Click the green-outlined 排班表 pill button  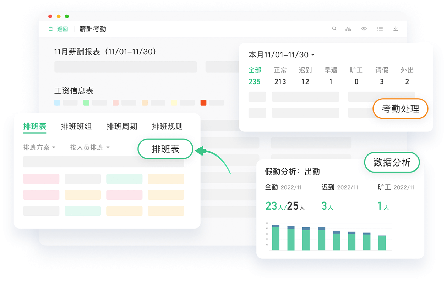click(x=165, y=149)
